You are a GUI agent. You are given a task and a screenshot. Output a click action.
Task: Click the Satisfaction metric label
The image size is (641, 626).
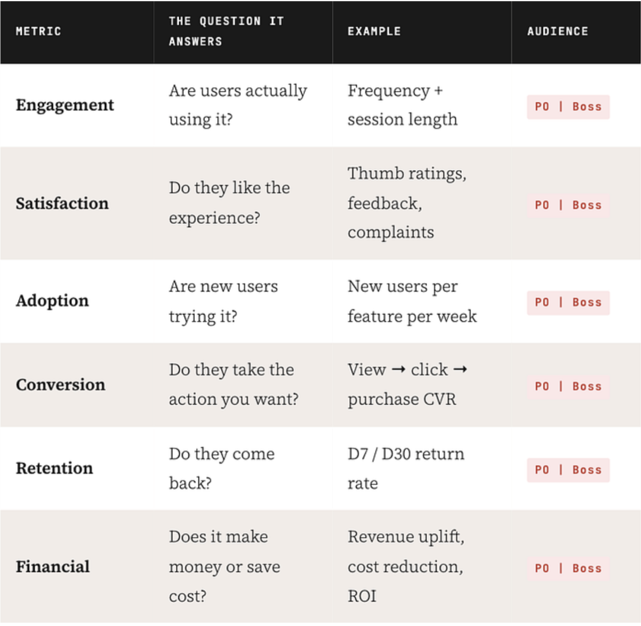point(62,203)
